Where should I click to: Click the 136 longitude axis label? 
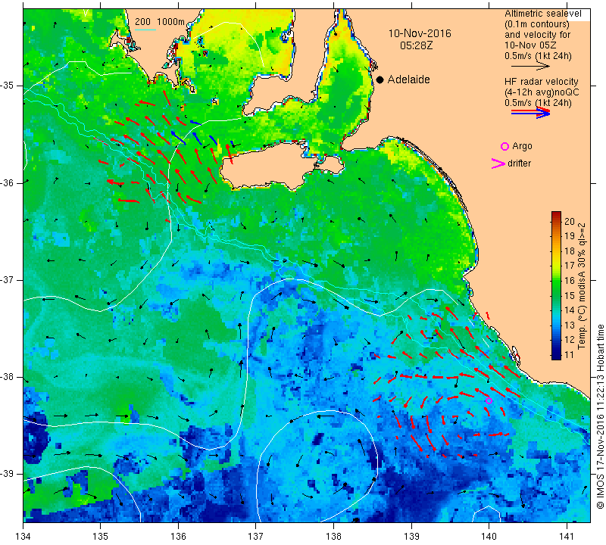tap(178, 537)
